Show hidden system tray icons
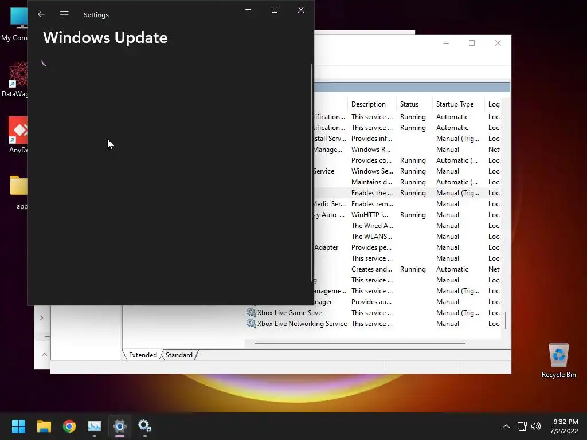587x440 pixels. pyautogui.click(x=506, y=426)
